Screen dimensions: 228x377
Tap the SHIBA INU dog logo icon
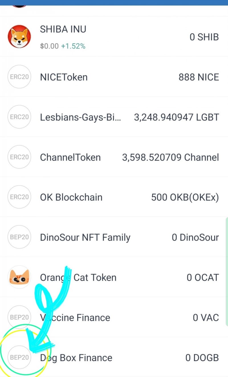pyautogui.click(x=19, y=37)
